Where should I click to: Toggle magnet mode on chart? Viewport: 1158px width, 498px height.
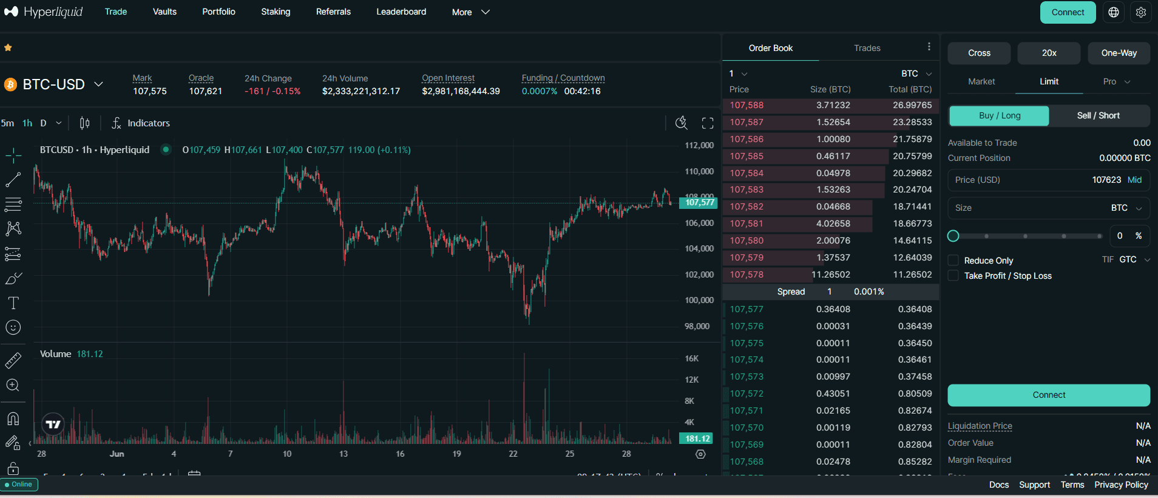[x=13, y=418]
